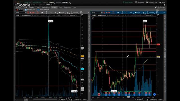
Task: Open share menu in left chart toolbar
Action: point(42,12)
